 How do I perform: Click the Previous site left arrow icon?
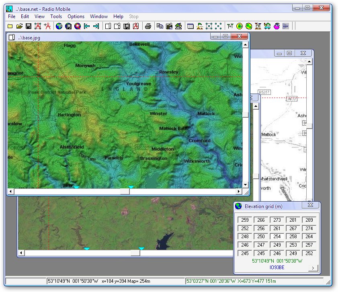pos(87,27)
